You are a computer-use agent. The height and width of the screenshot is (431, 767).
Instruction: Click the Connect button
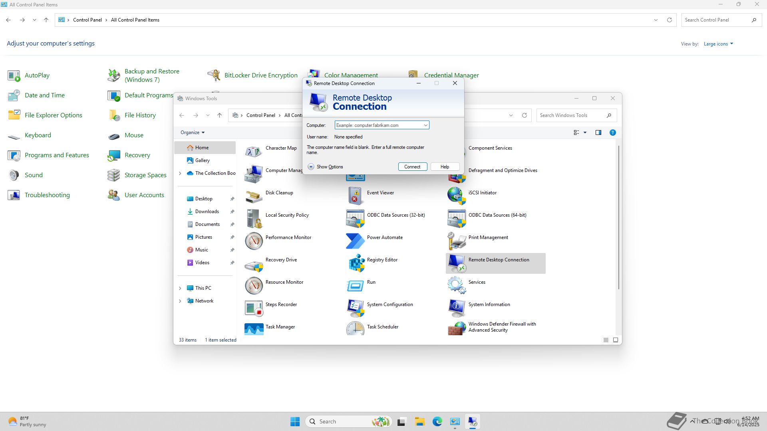[412, 167]
